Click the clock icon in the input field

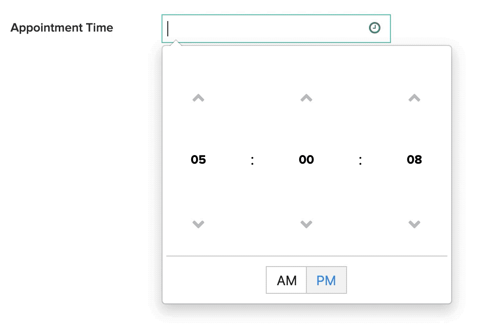tap(375, 28)
